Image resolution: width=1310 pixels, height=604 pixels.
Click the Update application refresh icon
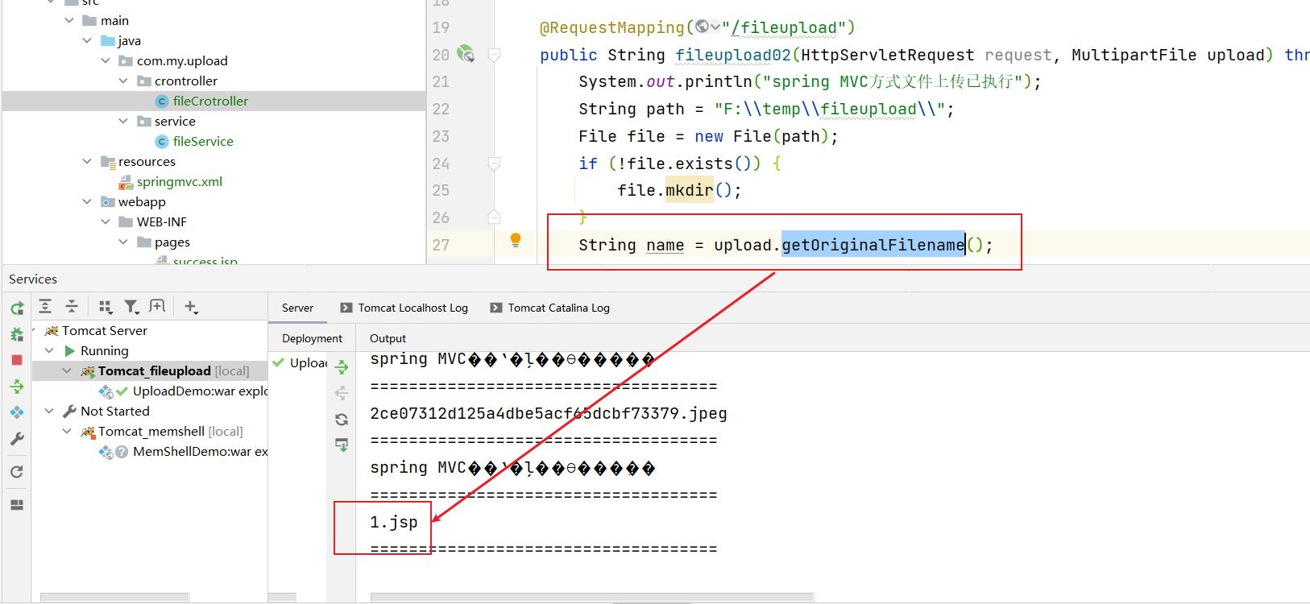point(17,472)
